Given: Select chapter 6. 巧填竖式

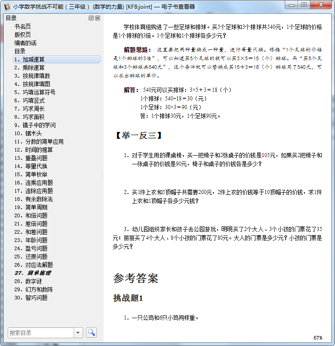Looking at the screenshot, I should [29, 100].
